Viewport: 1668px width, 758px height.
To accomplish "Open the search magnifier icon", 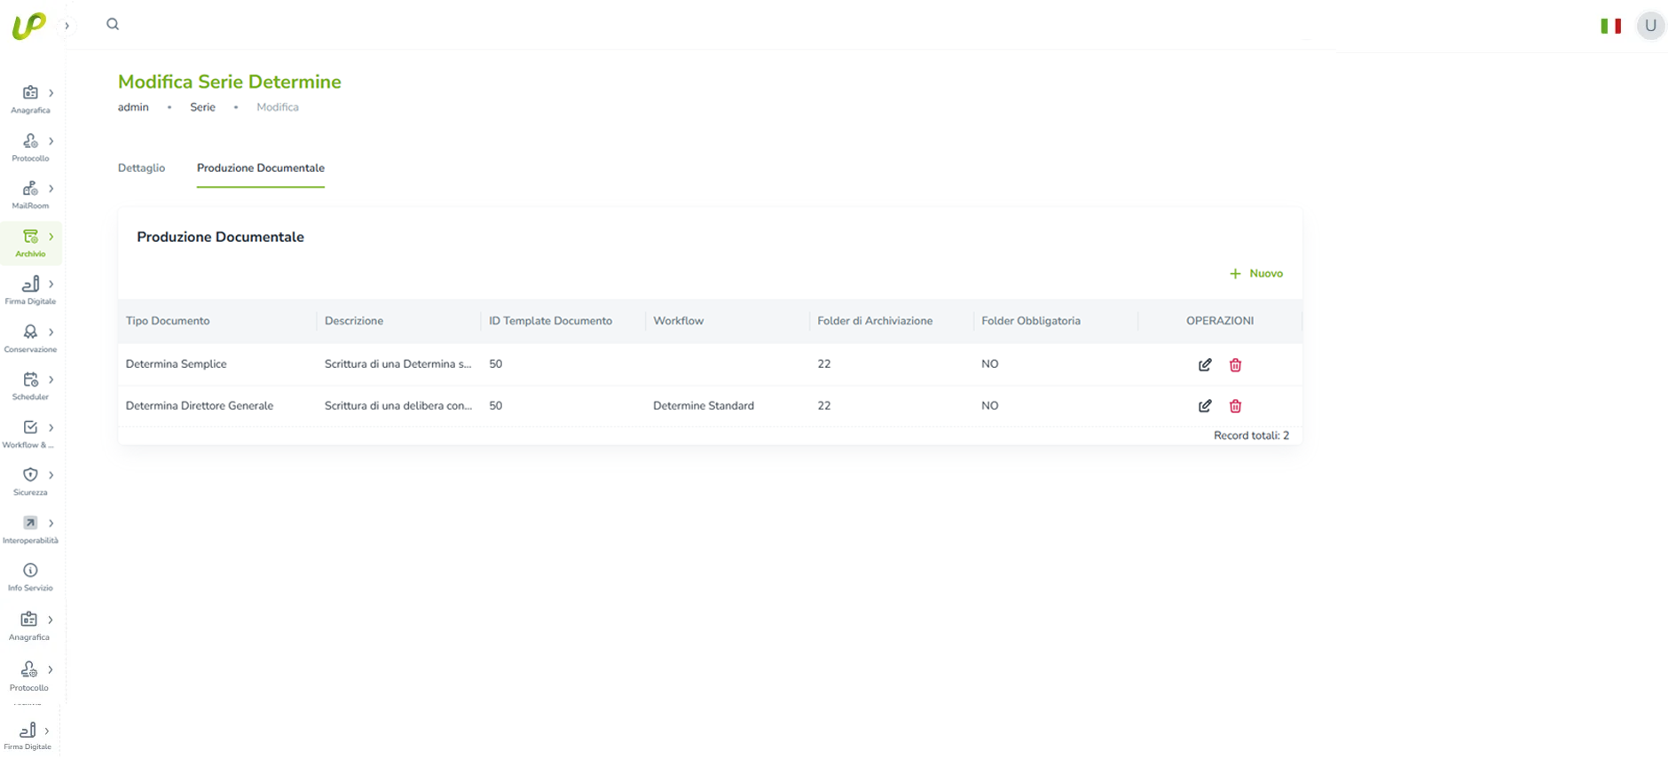I will [x=113, y=24].
